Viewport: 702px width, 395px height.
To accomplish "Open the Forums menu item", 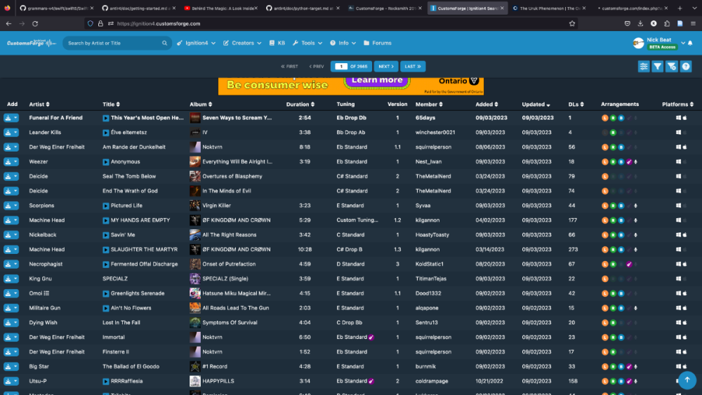I will tap(378, 43).
